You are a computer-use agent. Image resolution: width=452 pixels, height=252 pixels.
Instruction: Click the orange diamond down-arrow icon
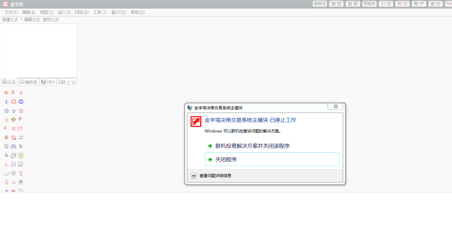coord(6,93)
